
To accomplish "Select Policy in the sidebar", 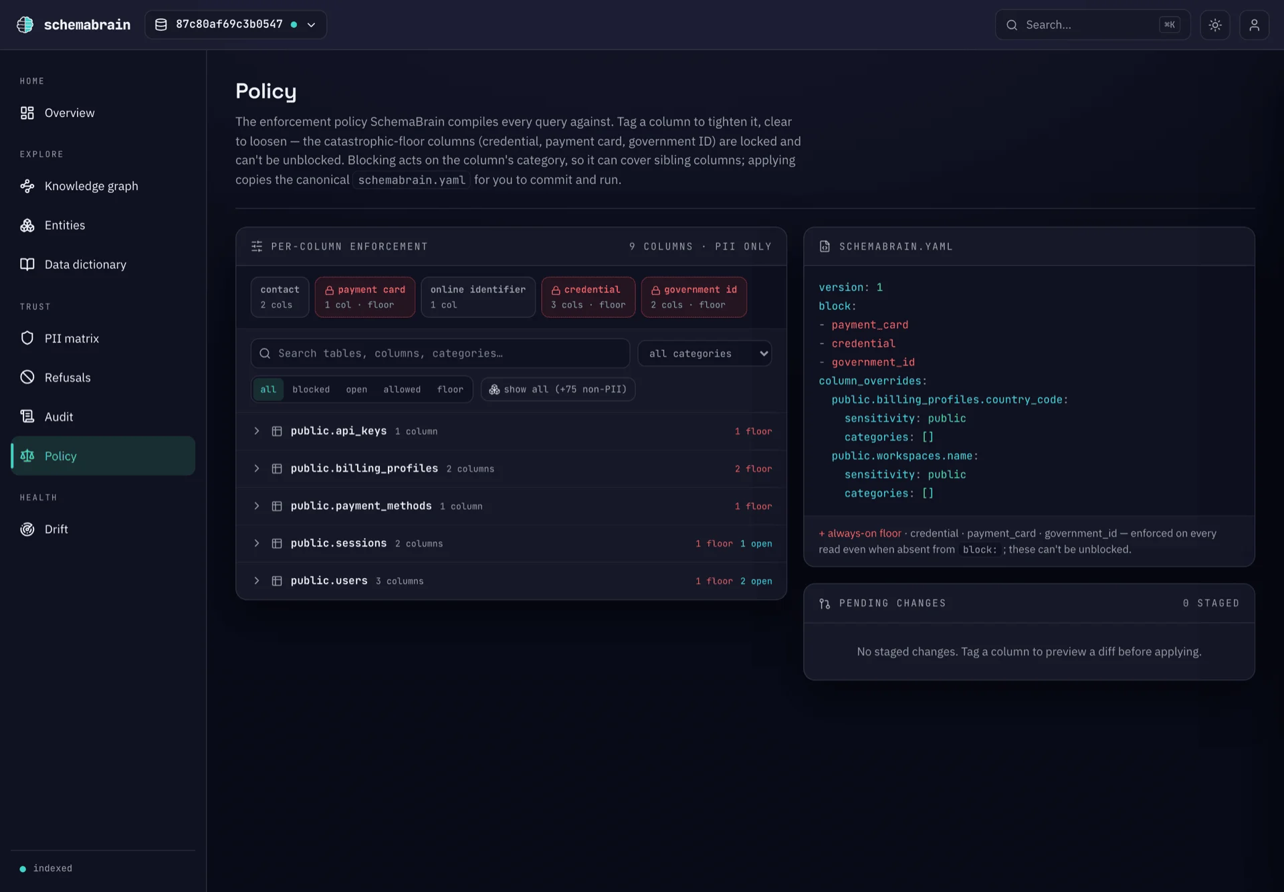I will pos(103,456).
